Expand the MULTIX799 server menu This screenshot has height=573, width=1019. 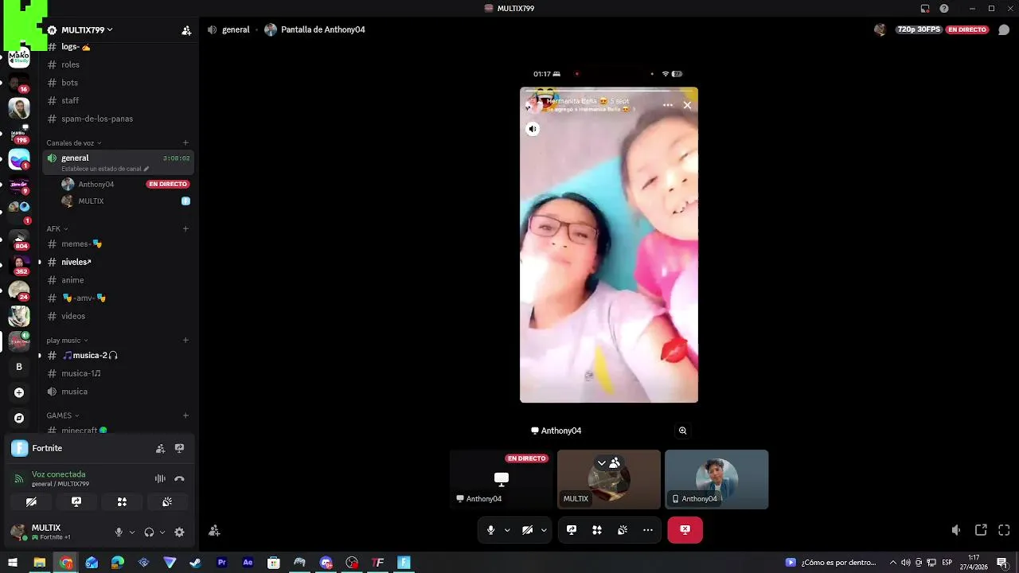86,30
